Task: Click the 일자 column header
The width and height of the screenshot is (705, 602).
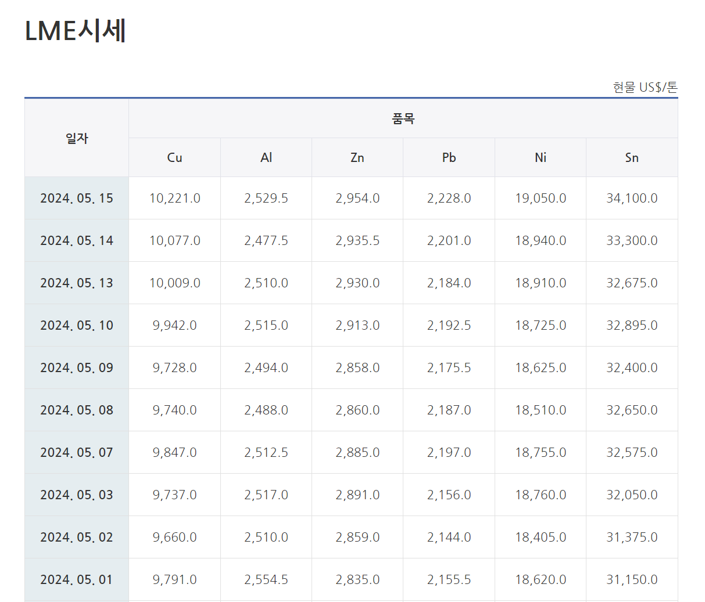Action: 77,138
